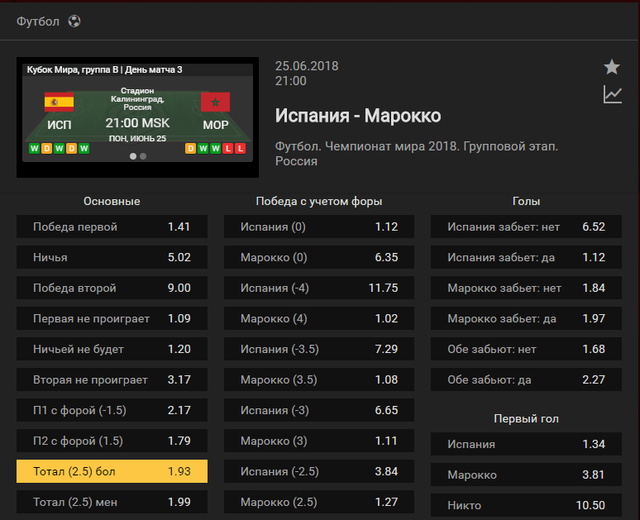Click the date 25.06.2018

tap(307, 66)
